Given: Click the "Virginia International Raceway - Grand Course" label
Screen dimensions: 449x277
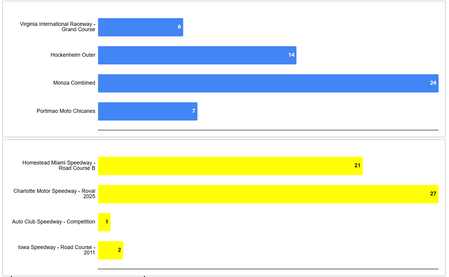Looking at the screenshot, I should pos(58,27).
